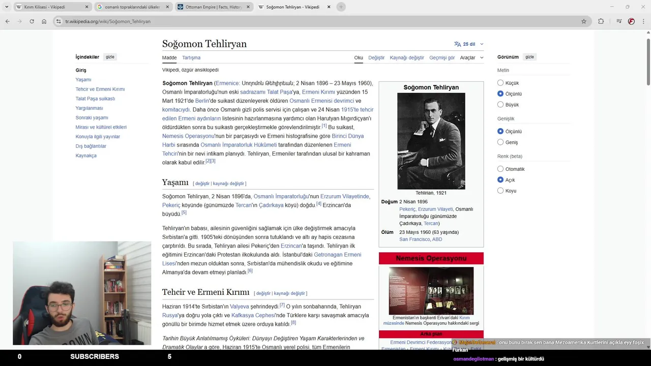Jump to Sonraki yaşamı section
Screen dimensions: 651x366
(92, 117)
